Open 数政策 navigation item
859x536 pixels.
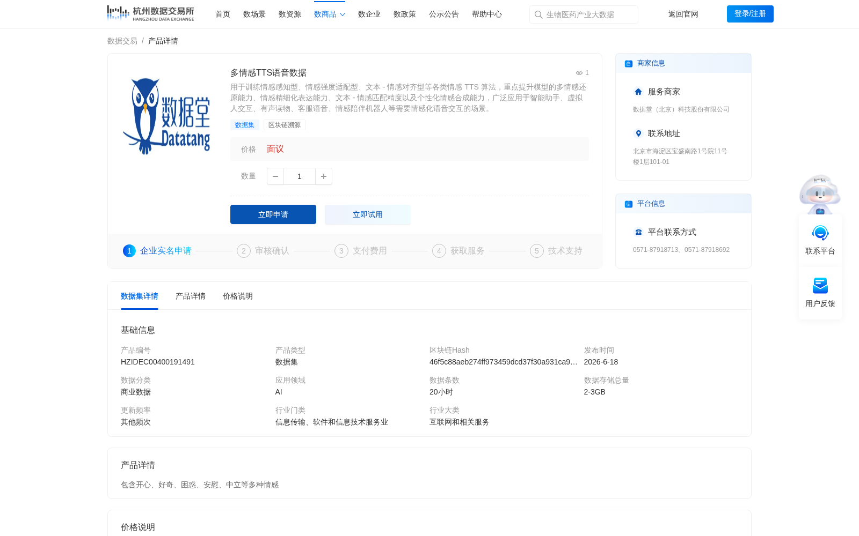pyautogui.click(x=405, y=14)
